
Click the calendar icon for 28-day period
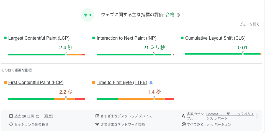[x=11, y=116]
